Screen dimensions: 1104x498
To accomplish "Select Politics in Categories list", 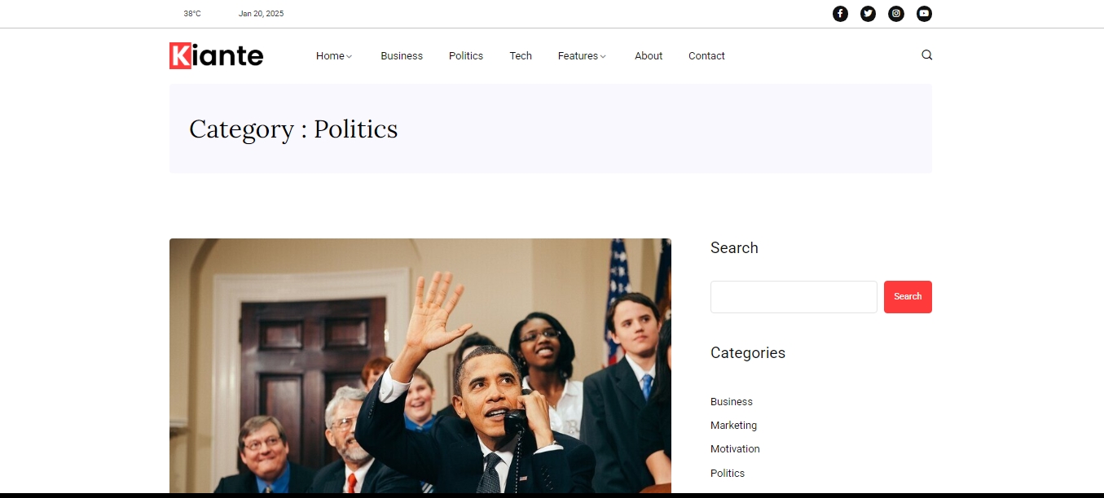I will point(728,474).
